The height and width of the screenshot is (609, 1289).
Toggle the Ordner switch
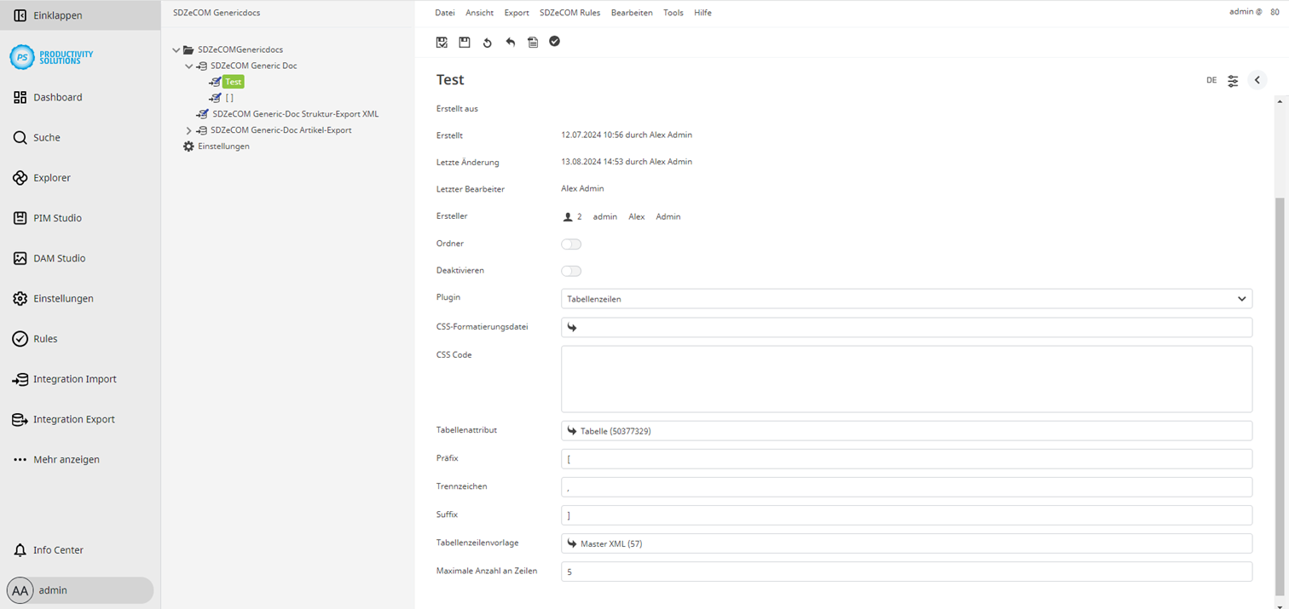[x=571, y=244]
